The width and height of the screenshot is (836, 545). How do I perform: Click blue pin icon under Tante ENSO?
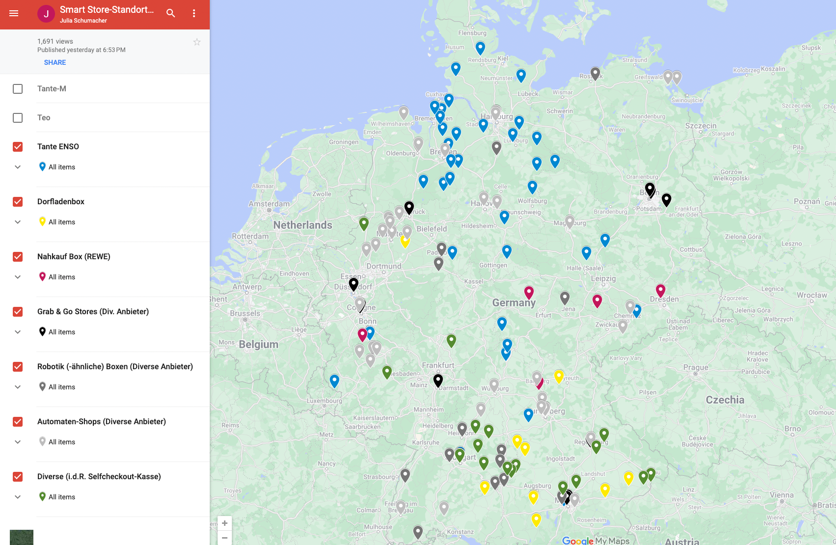tap(42, 166)
